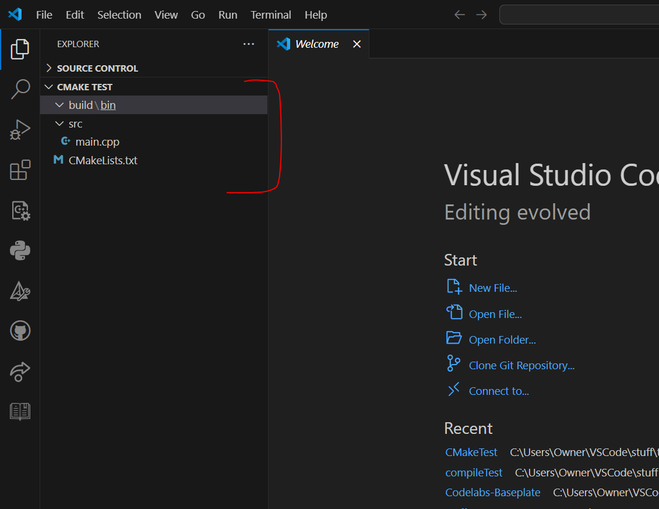
Task: Collapse the src folder
Action: tap(60, 123)
